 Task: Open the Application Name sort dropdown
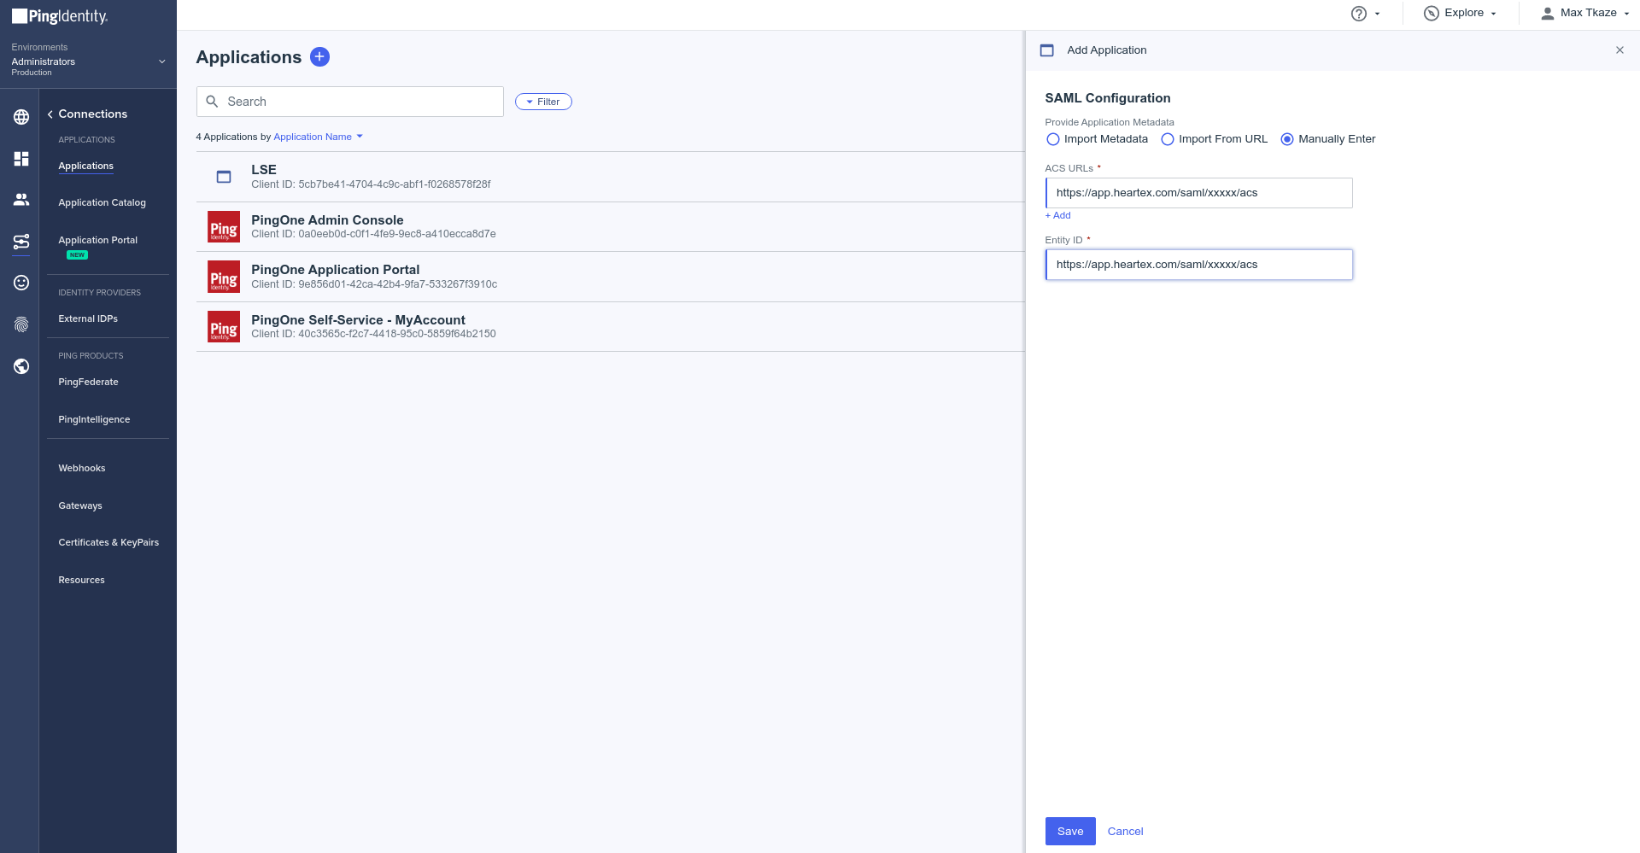[x=318, y=137]
